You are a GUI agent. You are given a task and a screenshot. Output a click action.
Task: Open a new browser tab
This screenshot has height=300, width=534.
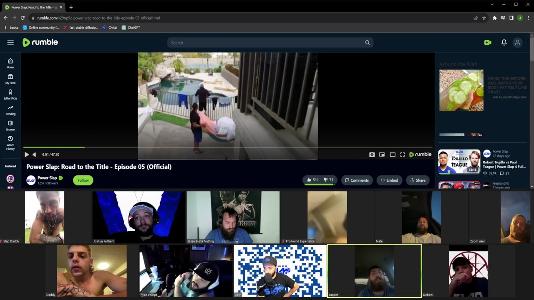pyautogui.click(x=71, y=7)
